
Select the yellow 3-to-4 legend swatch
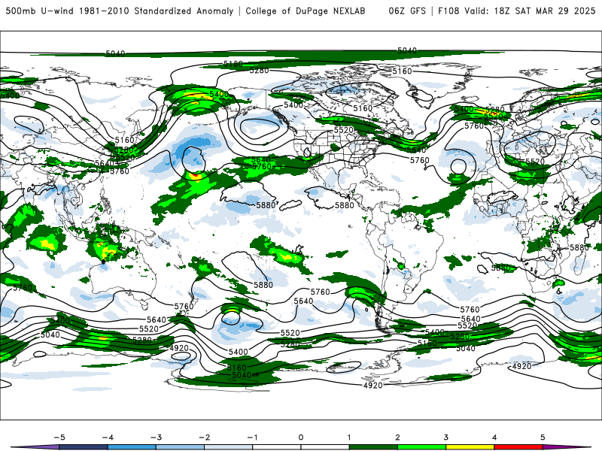470,447
